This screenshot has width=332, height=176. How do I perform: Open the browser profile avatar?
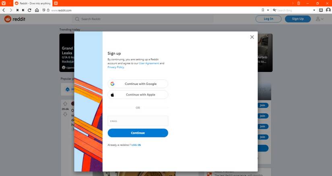coord(328,10)
